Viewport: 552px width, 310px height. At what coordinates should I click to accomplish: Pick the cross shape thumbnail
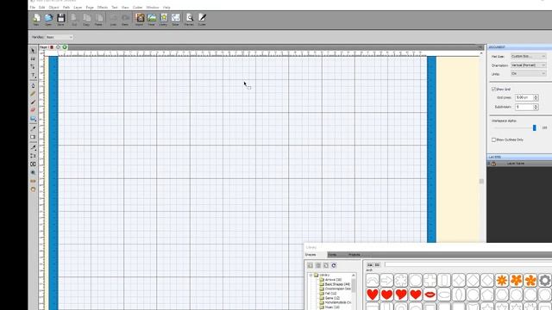430,281
